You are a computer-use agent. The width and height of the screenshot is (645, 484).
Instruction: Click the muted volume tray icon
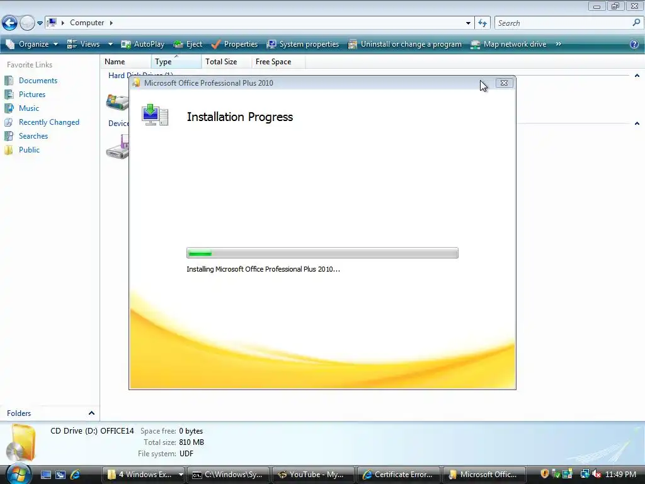596,474
